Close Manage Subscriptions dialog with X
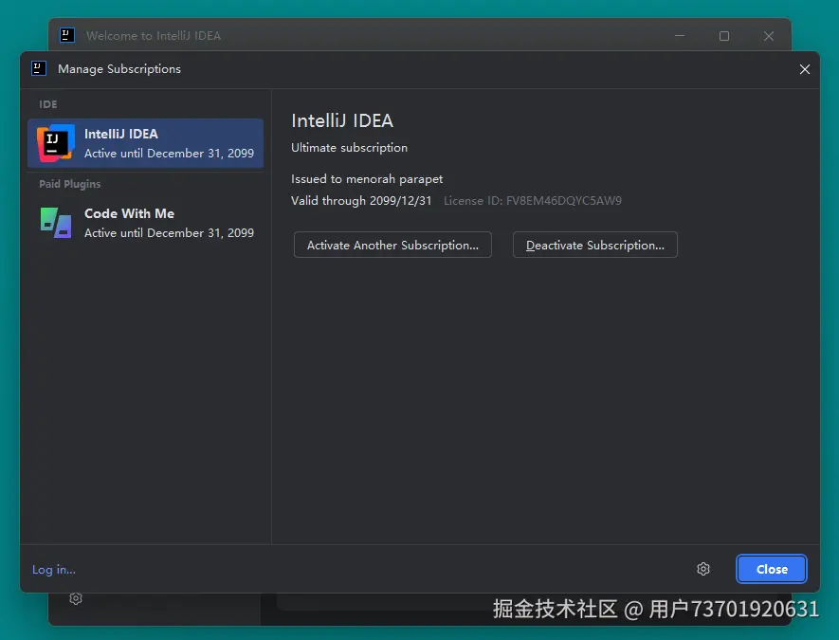 (804, 69)
